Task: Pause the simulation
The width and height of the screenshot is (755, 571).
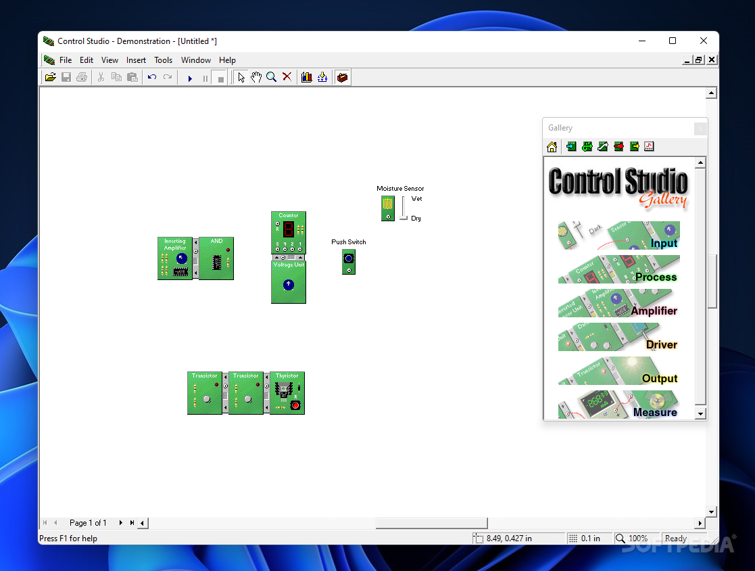Action: point(205,78)
